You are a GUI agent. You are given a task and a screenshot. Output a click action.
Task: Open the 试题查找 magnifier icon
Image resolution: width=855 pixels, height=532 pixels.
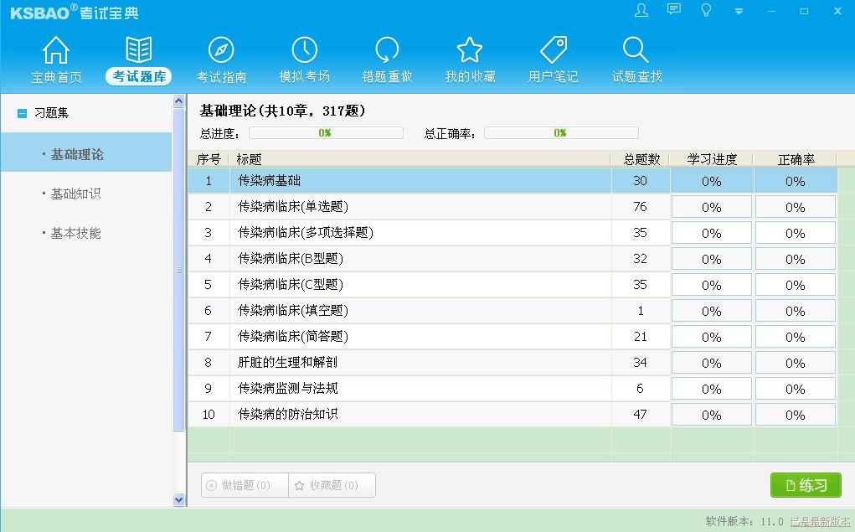tap(636, 49)
